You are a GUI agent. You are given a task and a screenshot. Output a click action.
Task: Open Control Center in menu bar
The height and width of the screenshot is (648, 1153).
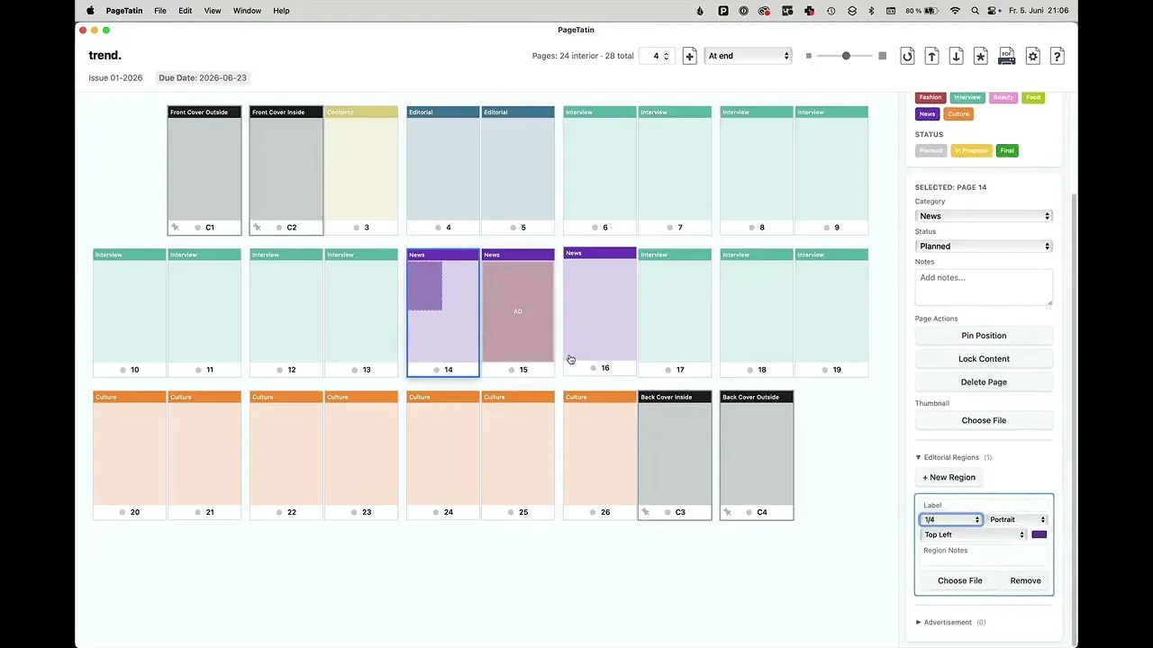pyautogui.click(x=994, y=11)
